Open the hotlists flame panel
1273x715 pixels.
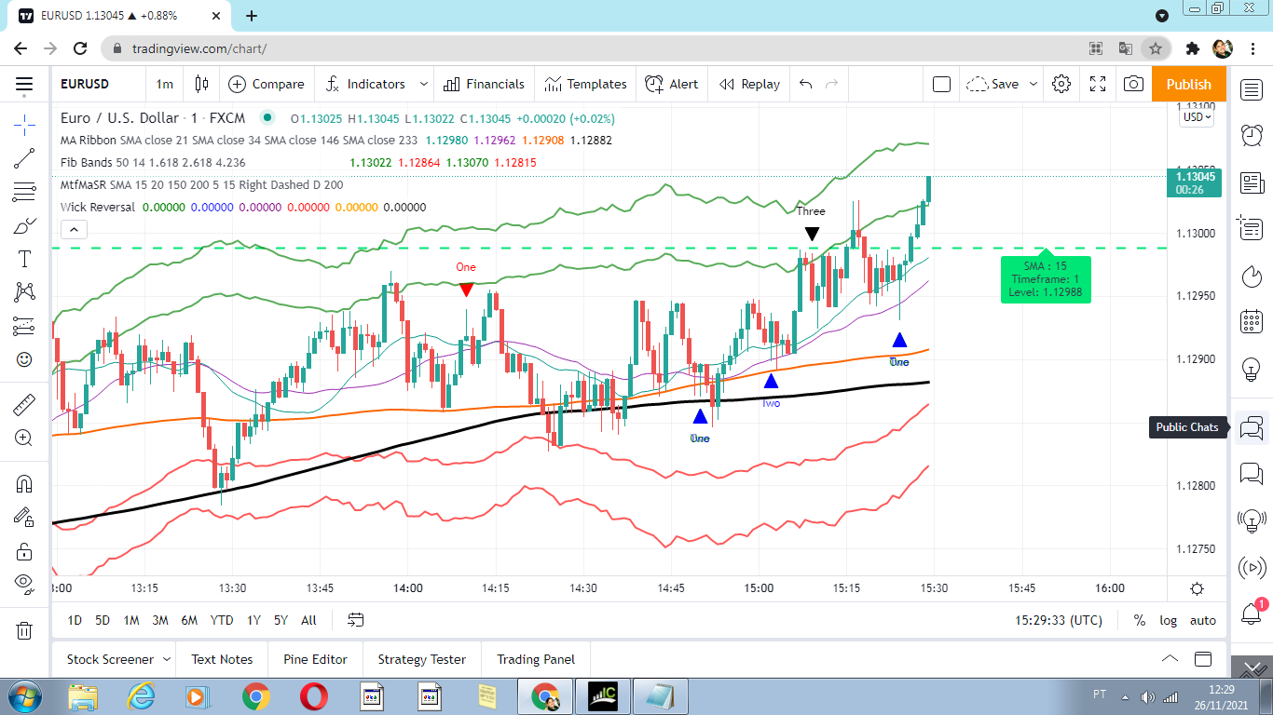click(1252, 277)
